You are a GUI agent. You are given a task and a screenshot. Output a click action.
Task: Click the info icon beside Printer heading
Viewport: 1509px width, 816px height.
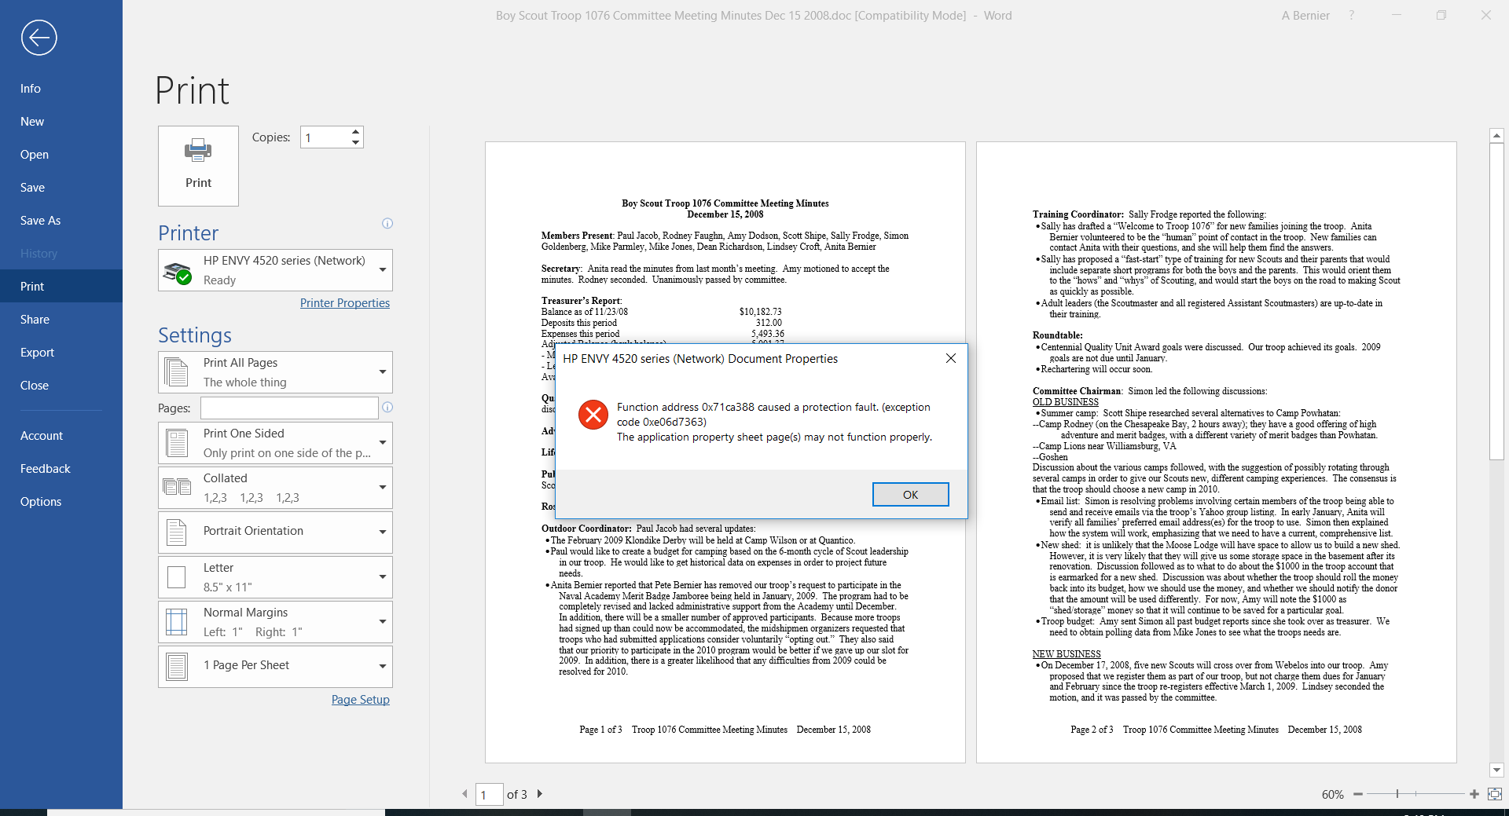click(387, 224)
